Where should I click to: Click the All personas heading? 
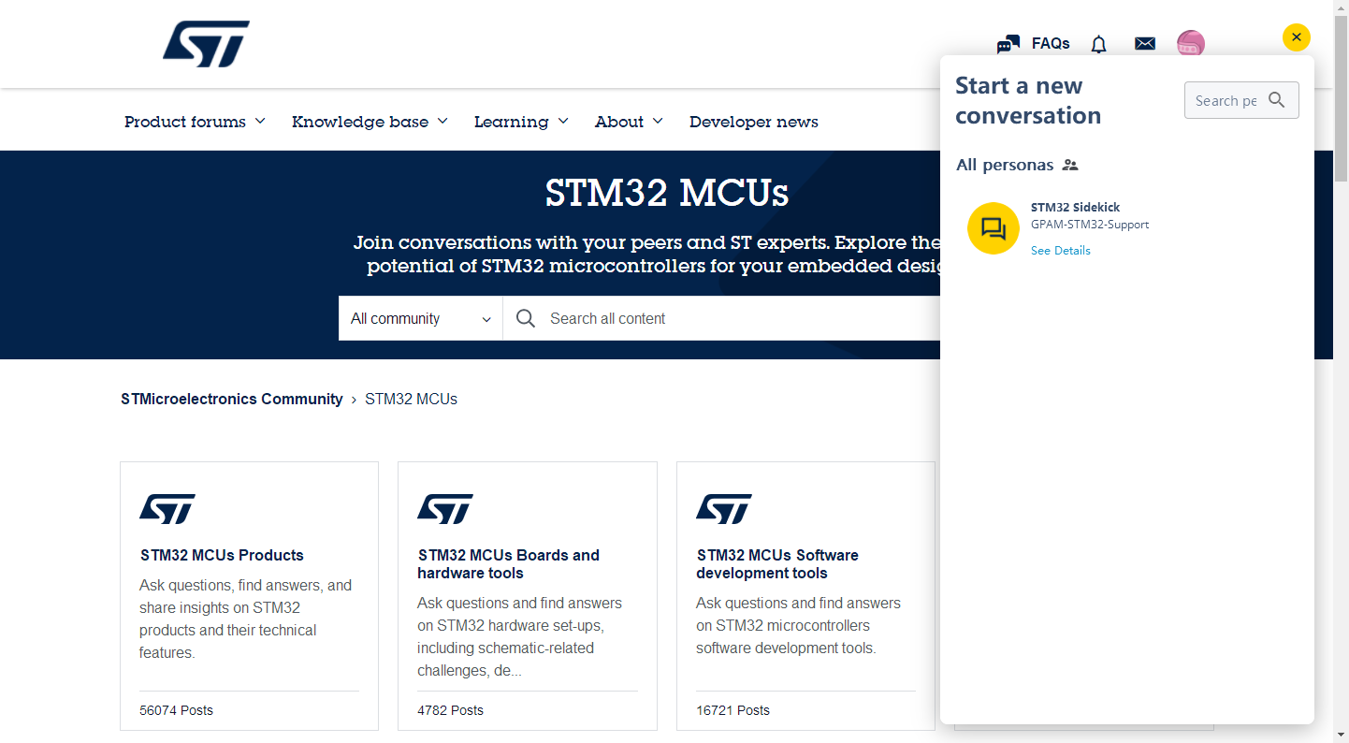click(x=1005, y=165)
